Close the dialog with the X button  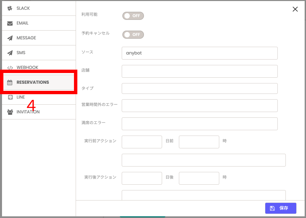(x=295, y=9)
